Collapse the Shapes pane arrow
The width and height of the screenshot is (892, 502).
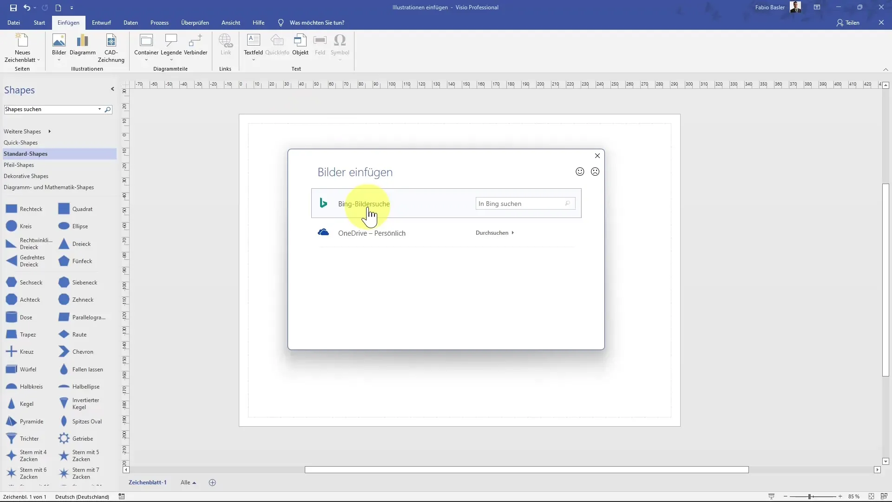[112, 89]
